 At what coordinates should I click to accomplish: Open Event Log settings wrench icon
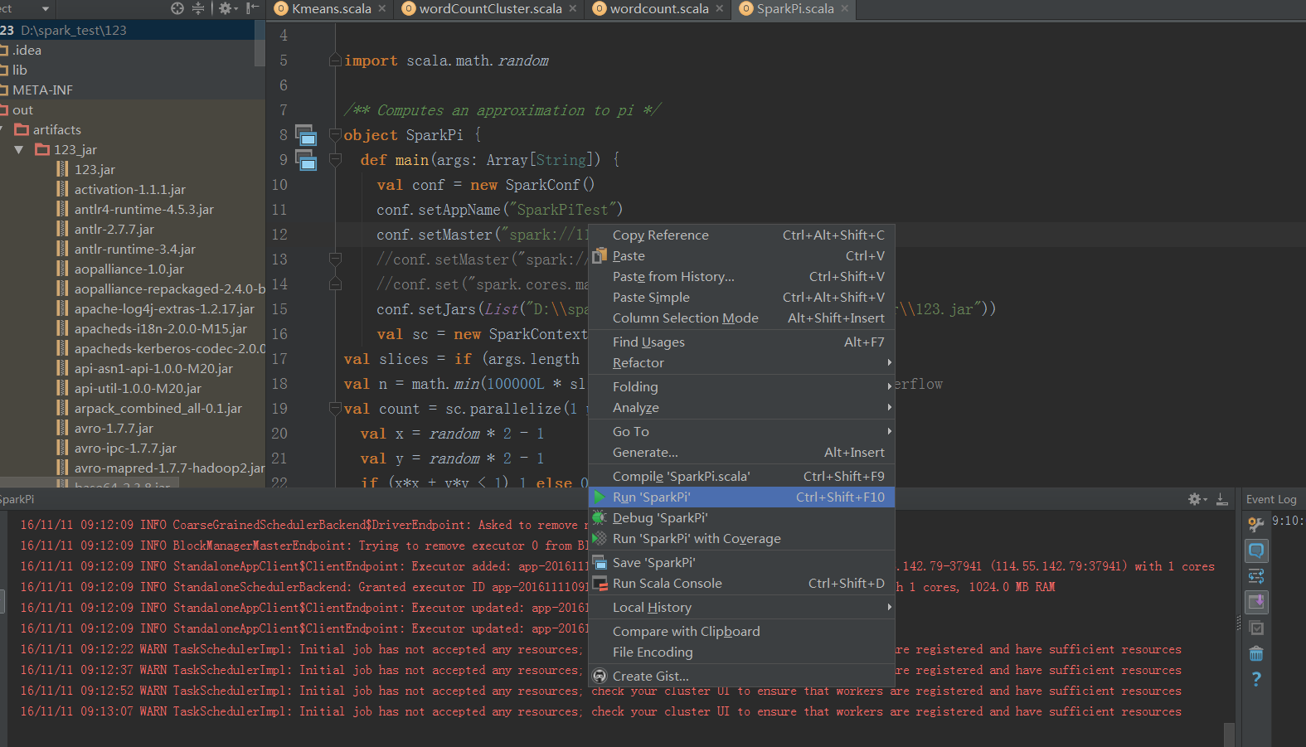point(1256,524)
